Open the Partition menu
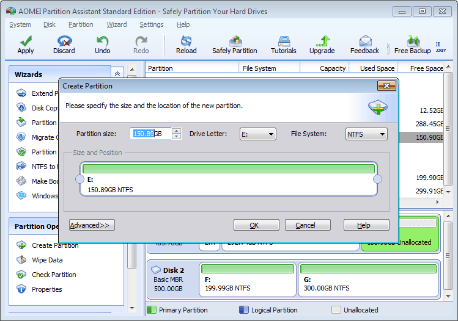The height and width of the screenshot is (321, 458). (81, 25)
